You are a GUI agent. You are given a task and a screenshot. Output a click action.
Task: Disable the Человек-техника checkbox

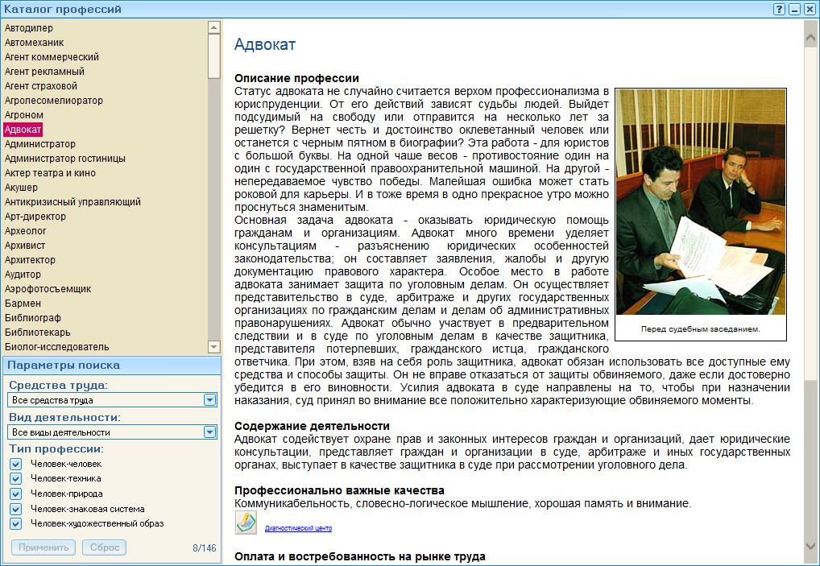click(x=15, y=479)
